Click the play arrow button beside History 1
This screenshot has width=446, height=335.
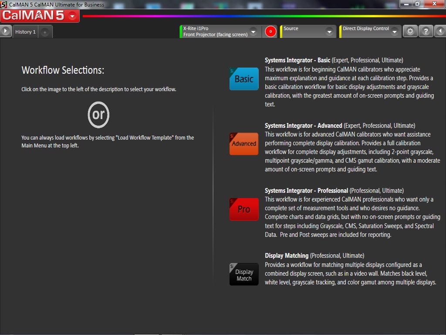5,31
